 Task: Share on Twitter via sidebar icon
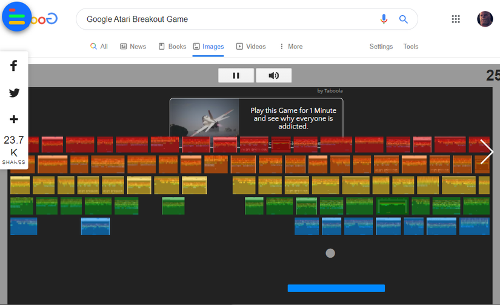point(14,93)
